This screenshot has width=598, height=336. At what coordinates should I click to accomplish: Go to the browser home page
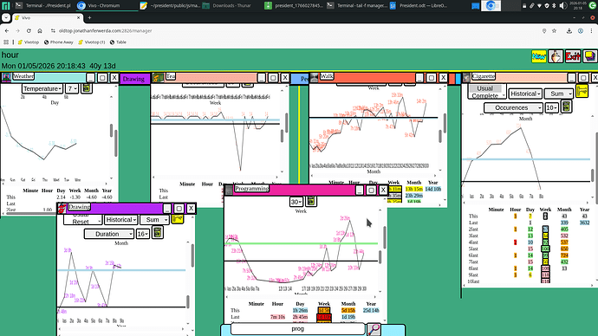(x=40, y=31)
